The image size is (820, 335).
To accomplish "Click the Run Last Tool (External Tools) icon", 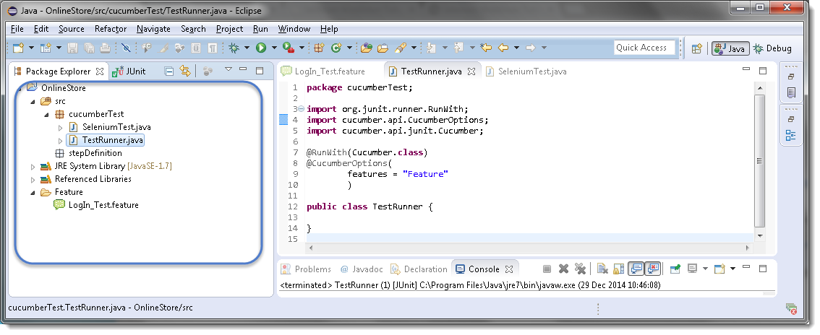I will click(288, 48).
